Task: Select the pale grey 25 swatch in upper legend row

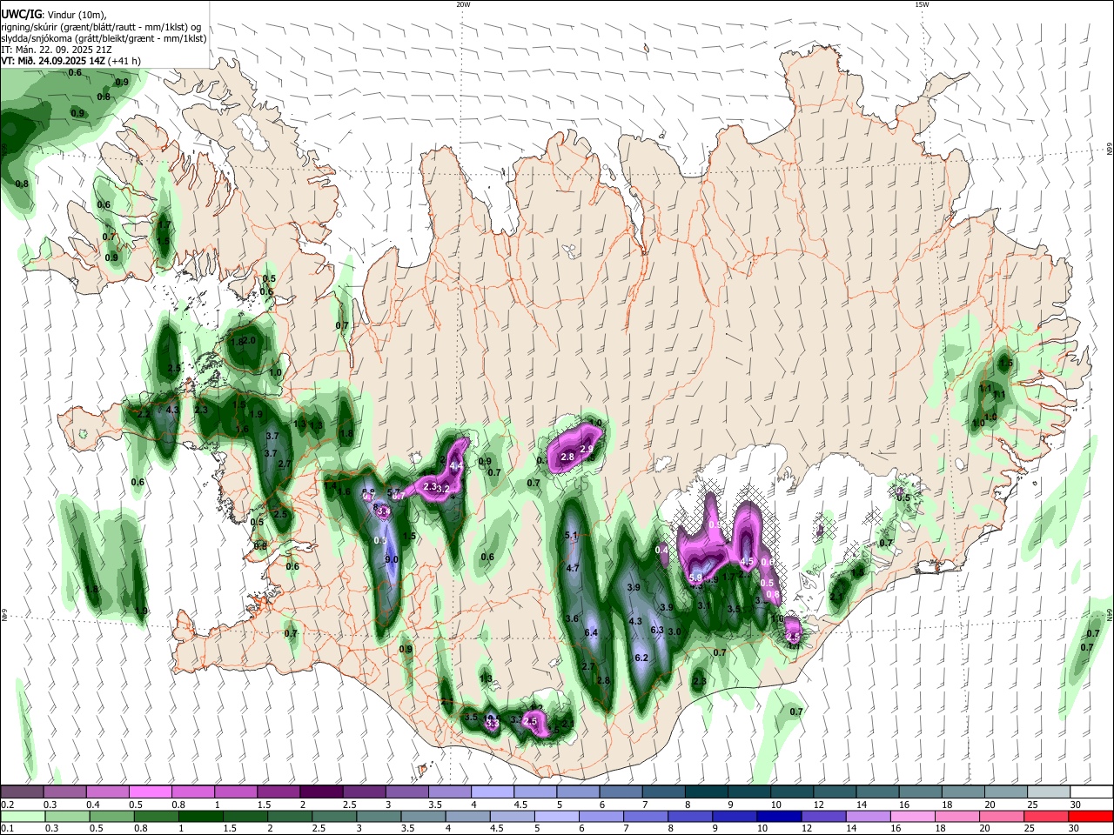Action: pos(1047,792)
